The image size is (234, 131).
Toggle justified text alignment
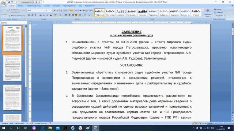point(76,15)
